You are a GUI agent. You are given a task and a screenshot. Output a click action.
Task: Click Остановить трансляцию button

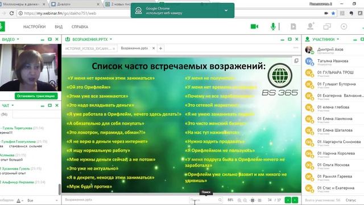36,96
